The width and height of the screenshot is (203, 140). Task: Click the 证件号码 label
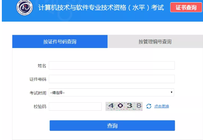pyautogui.click(x=38, y=79)
